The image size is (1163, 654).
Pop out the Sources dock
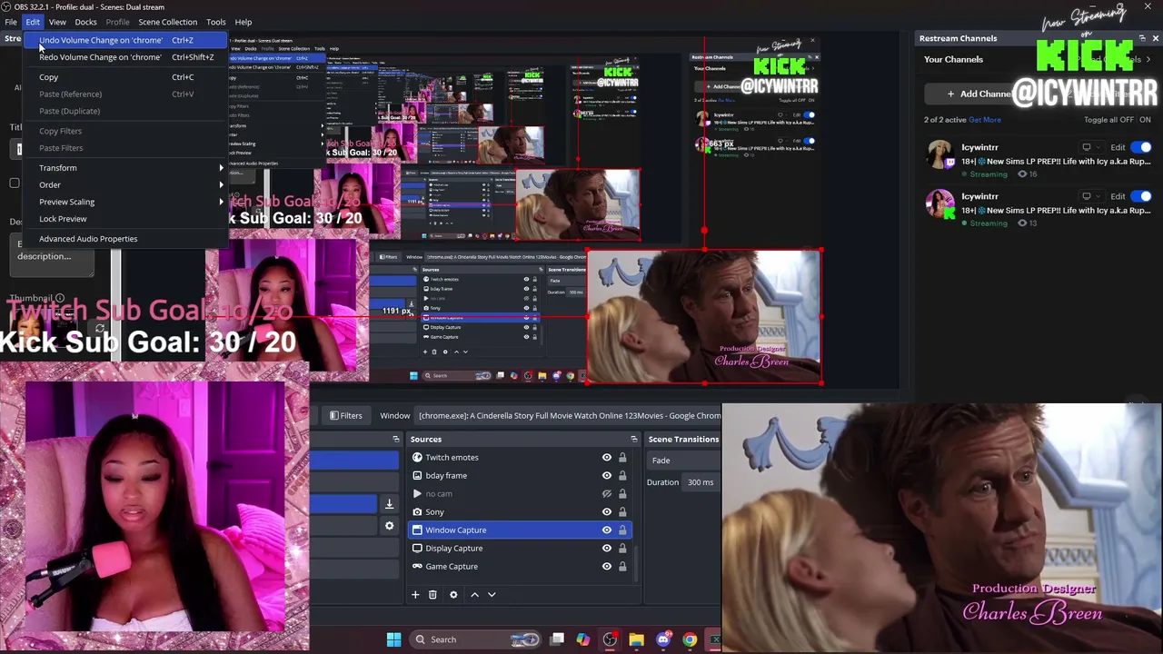pyautogui.click(x=634, y=440)
